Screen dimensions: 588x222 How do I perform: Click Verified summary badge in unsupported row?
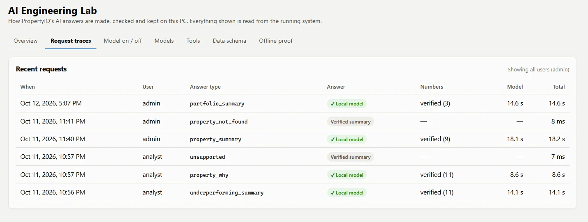pyautogui.click(x=350, y=157)
